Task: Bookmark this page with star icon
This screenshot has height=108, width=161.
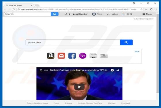Action: coord(141,9)
